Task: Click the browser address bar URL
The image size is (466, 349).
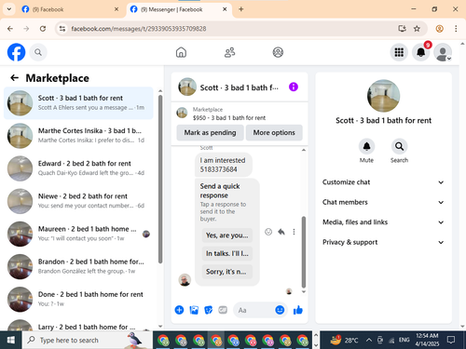Action: click(x=139, y=29)
